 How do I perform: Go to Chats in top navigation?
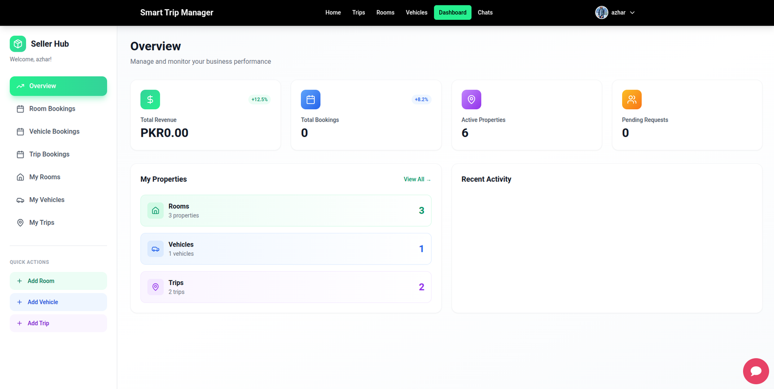coord(485,13)
